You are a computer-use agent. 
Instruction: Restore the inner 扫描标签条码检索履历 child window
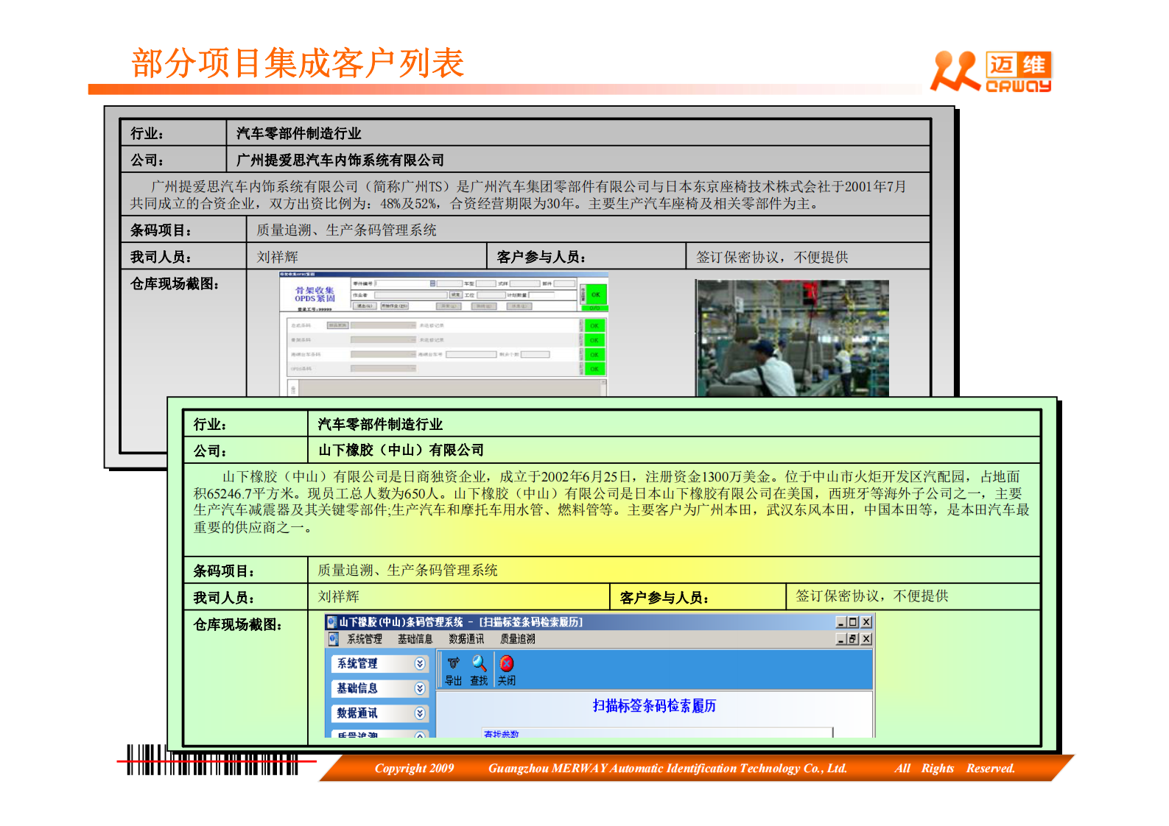853,639
